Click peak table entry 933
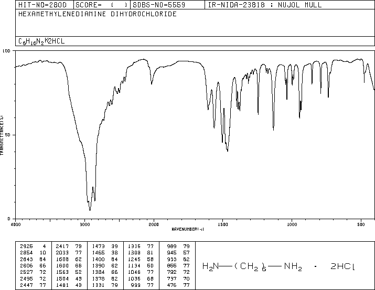The height and width of the screenshot is (290, 375). [172, 259]
